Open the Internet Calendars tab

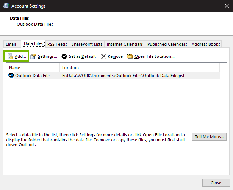point(125,44)
